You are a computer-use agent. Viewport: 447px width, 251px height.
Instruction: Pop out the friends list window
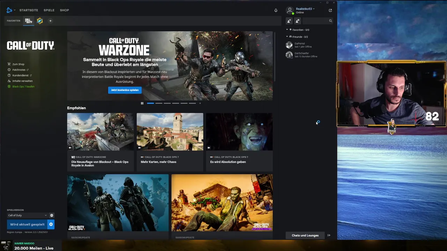(330, 10)
